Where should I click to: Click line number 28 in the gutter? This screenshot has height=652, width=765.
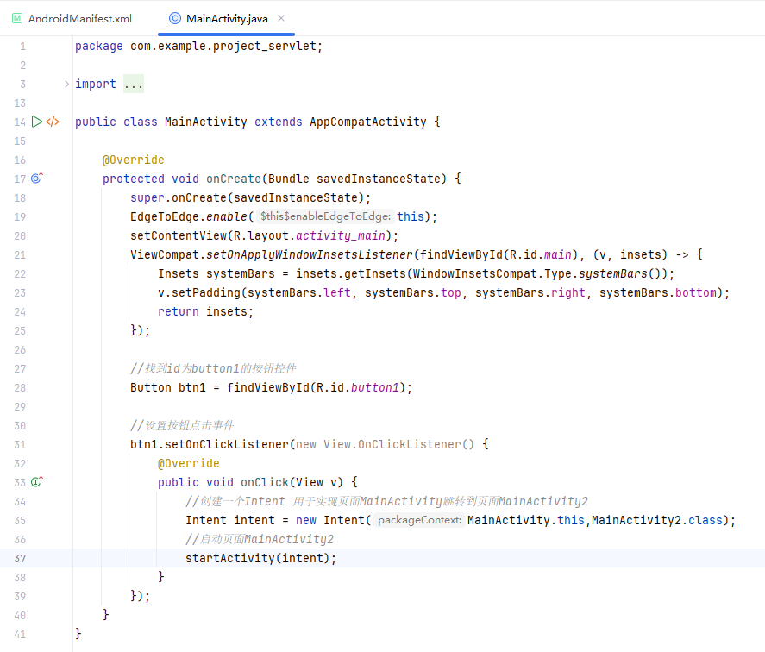[20, 387]
